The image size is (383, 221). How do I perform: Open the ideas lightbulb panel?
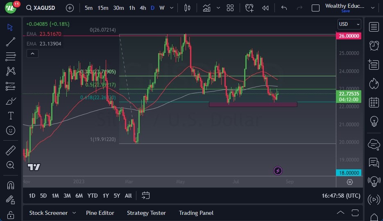(374, 121)
